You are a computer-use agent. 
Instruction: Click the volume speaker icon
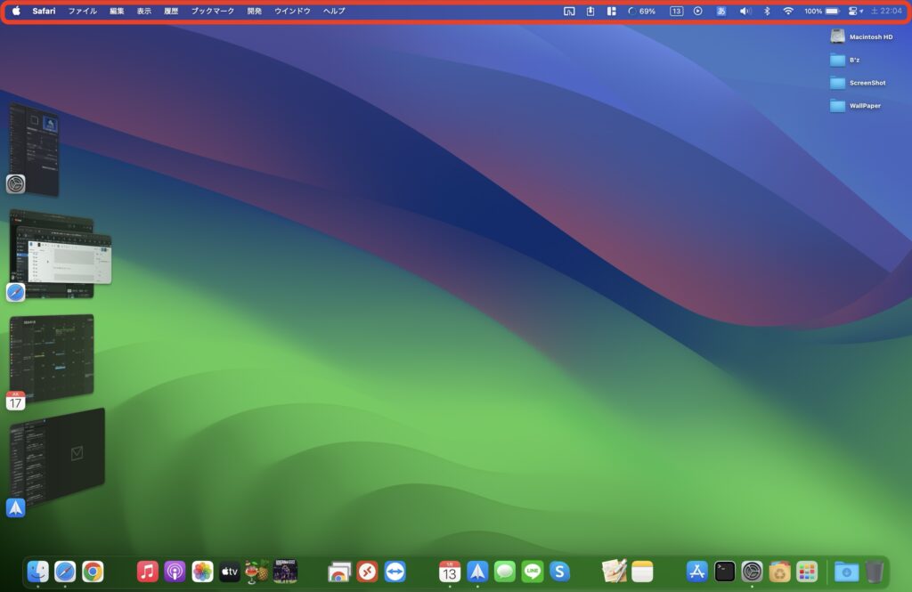pyautogui.click(x=745, y=12)
